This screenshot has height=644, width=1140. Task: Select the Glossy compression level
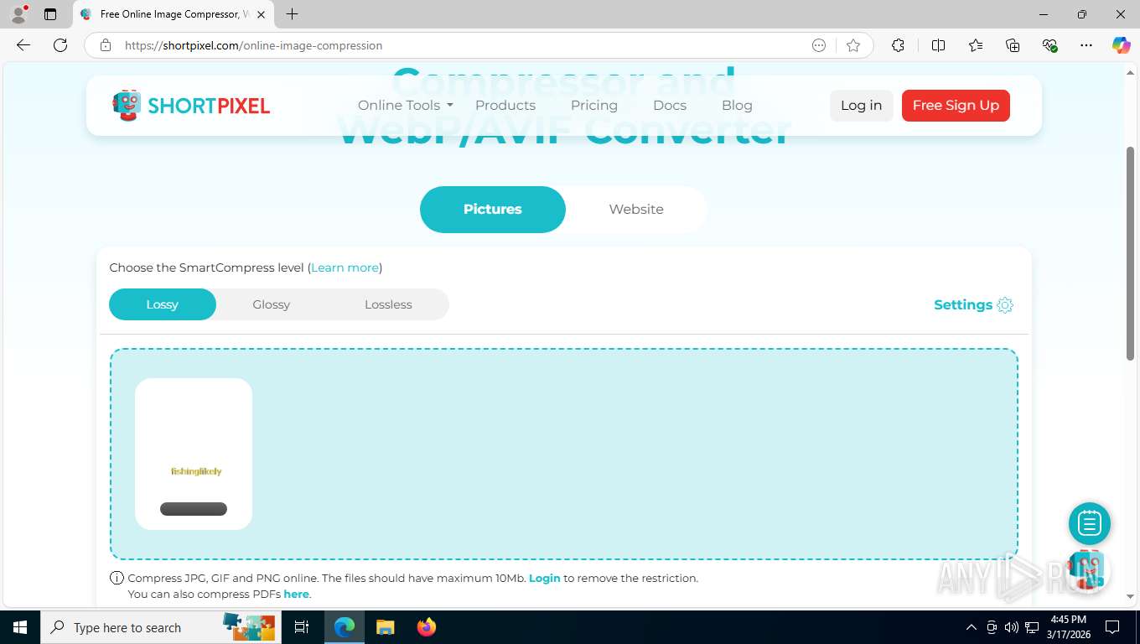point(272,304)
